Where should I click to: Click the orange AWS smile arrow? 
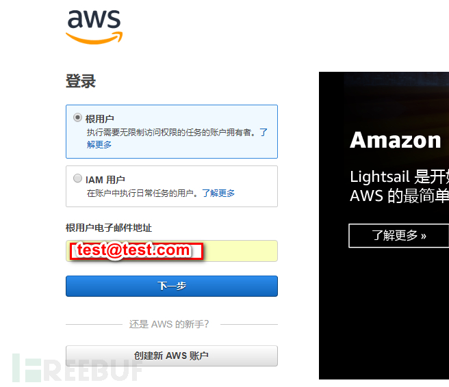pyautogui.click(x=94, y=38)
